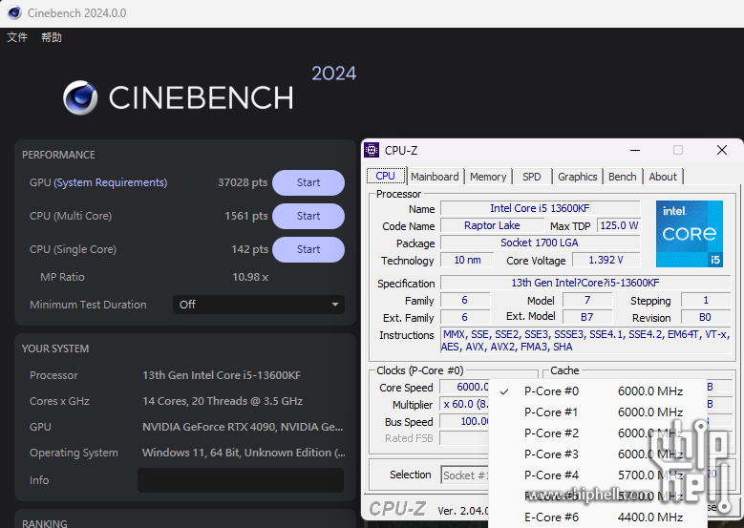This screenshot has width=744, height=528.
Task: Click the Specification field text
Action: click(x=585, y=283)
